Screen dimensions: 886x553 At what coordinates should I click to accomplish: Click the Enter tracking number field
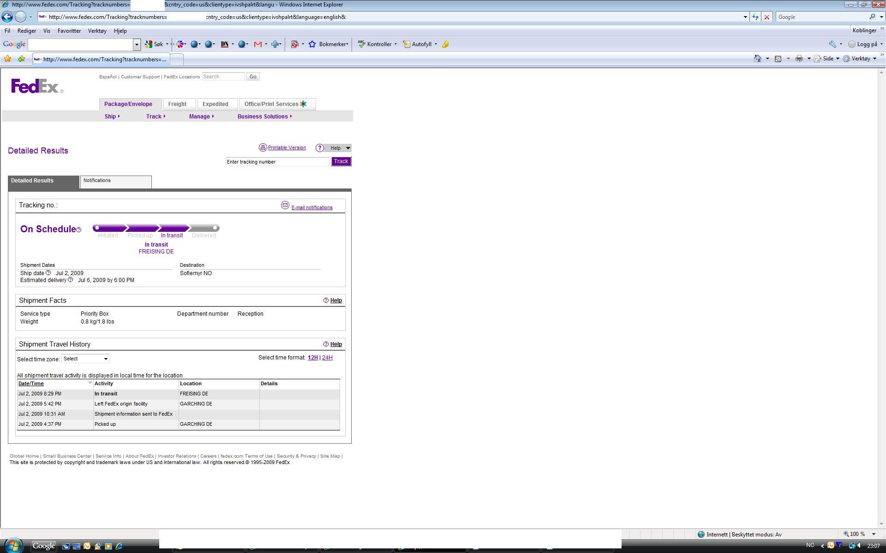click(277, 162)
